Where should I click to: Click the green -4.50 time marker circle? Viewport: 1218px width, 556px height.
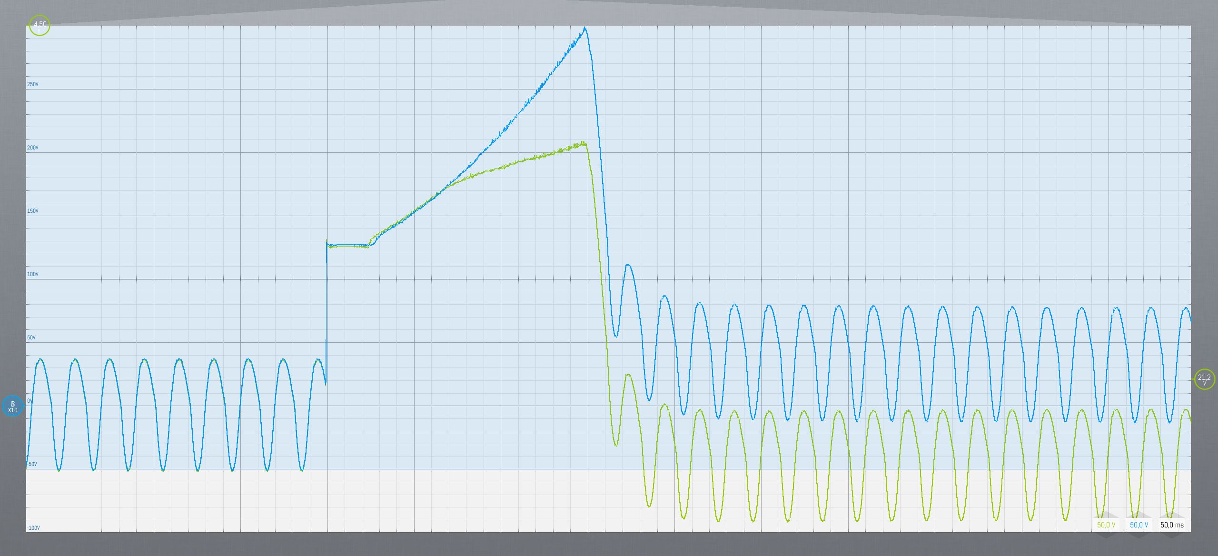coord(40,25)
